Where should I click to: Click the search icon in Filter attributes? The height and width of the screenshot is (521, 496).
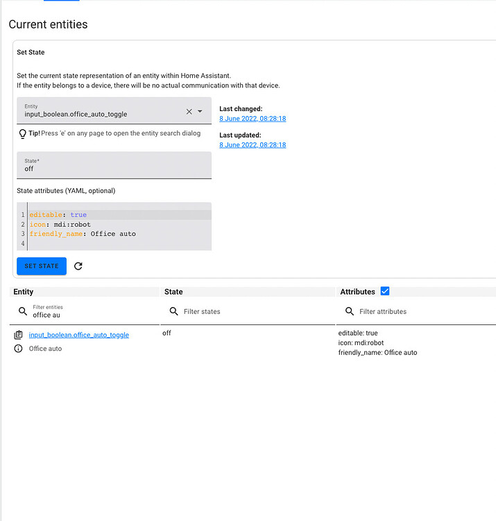point(350,312)
